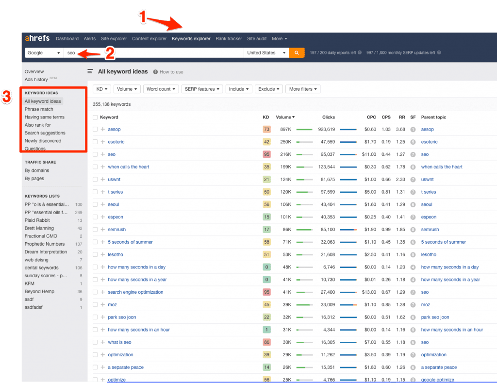The image size is (497, 383).
Task: Switch to Rank tracker
Action: [x=229, y=39]
